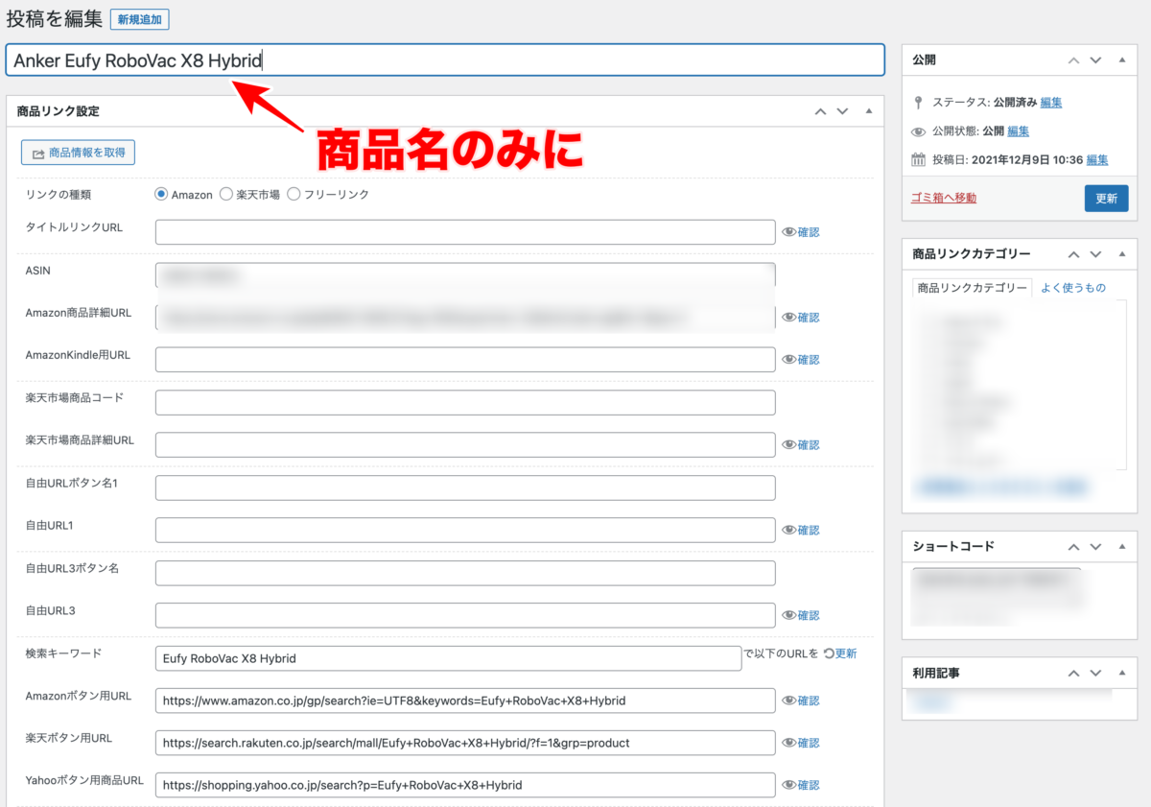The image size is (1151, 807).
Task: Click the 商品リンク設定 panel move-up arrow
Action: pos(820,111)
